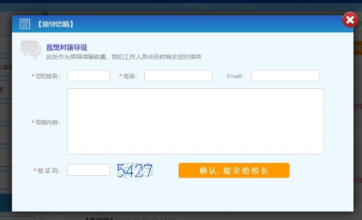Focus the 验证码 captcha input field

point(89,170)
